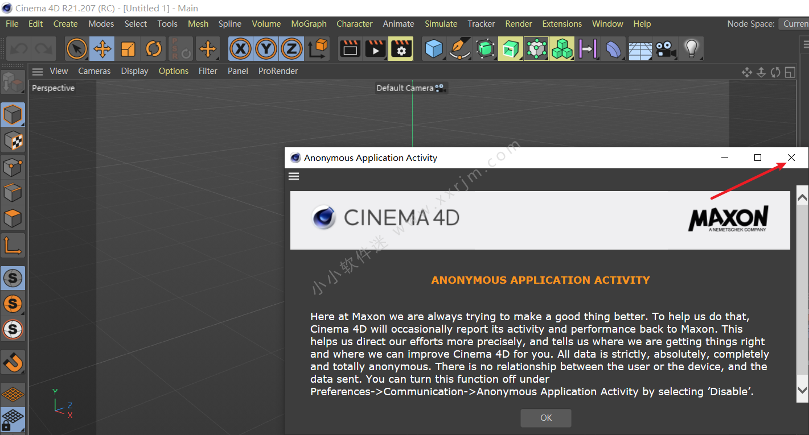This screenshot has height=435, width=809.
Task: Click the PSR reset icon
Action: tap(181, 49)
